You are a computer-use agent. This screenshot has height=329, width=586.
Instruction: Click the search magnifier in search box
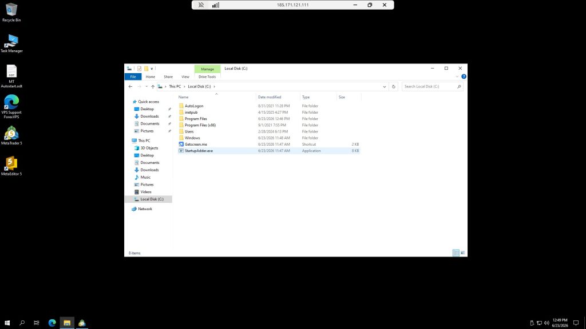tap(459, 87)
